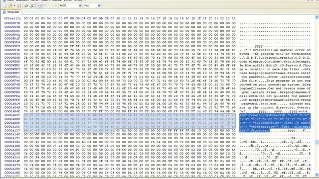Select offset row 0000A205
Screen dimensions: 319x179
tap(12, 154)
